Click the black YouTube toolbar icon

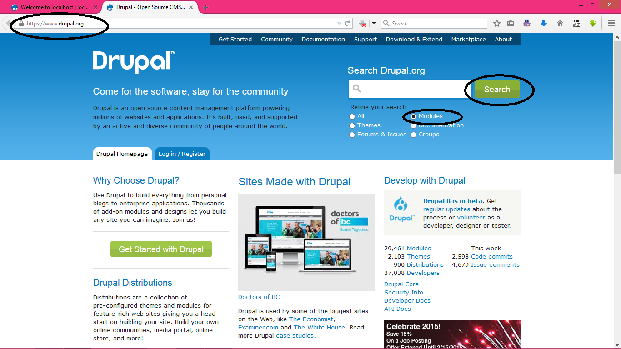(x=576, y=23)
